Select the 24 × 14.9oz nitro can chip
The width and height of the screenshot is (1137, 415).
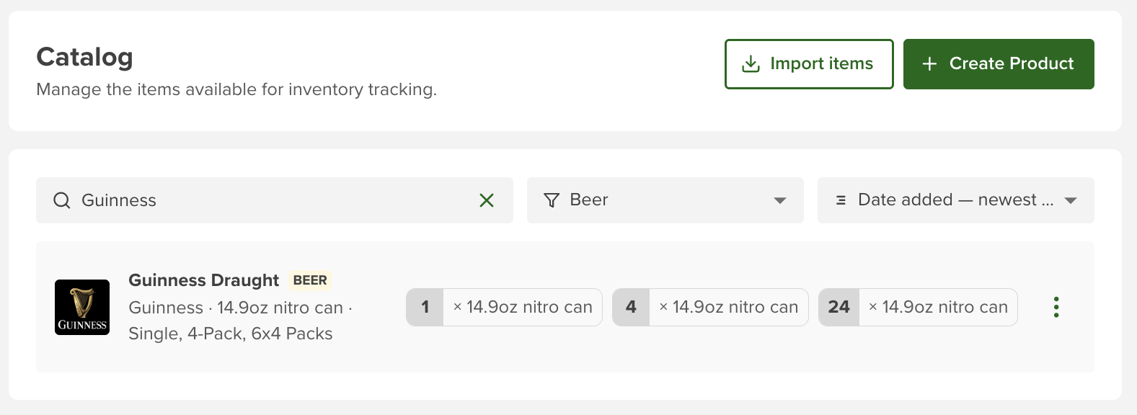[918, 307]
